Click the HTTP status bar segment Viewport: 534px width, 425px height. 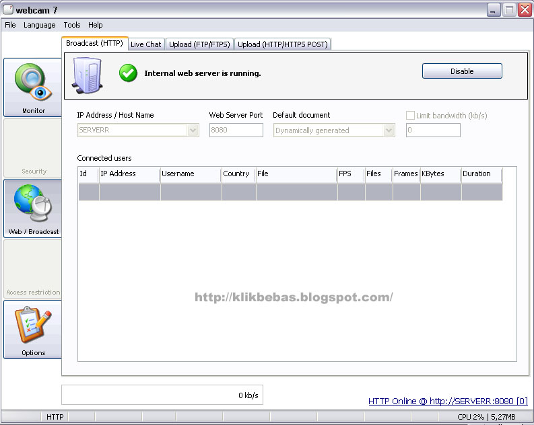55,417
